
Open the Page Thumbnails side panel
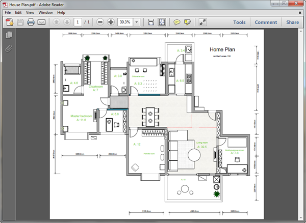[x=8, y=35]
